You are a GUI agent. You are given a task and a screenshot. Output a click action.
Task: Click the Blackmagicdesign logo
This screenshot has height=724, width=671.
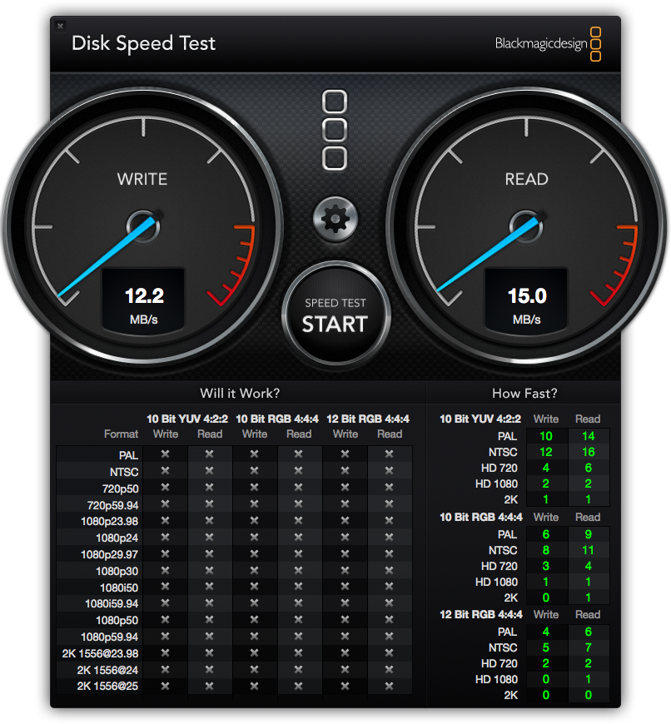[x=548, y=44]
